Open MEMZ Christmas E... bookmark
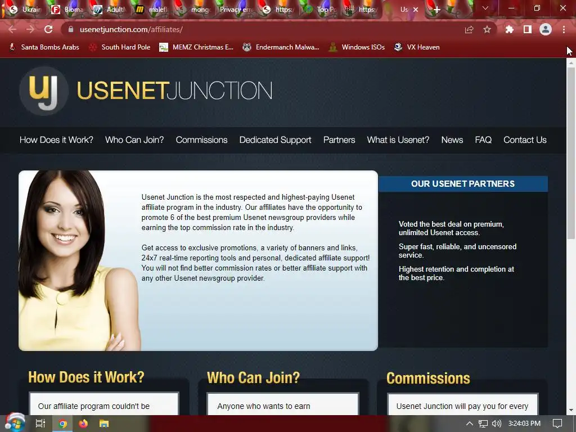Screen dimensions: 576x432 [x=196, y=47]
